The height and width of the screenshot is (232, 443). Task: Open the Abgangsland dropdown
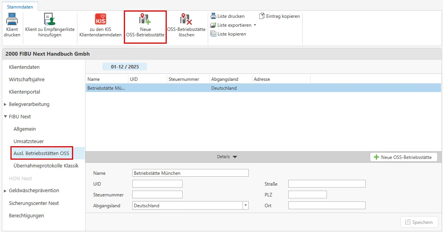coord(246,205)
